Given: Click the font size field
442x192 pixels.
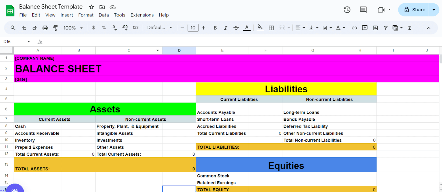Looking at the screenshot, I should pyautogui.click(x=193, y=28).
